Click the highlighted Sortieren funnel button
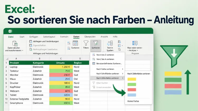This screenshot has height=111, width=198. pos(96,46)
